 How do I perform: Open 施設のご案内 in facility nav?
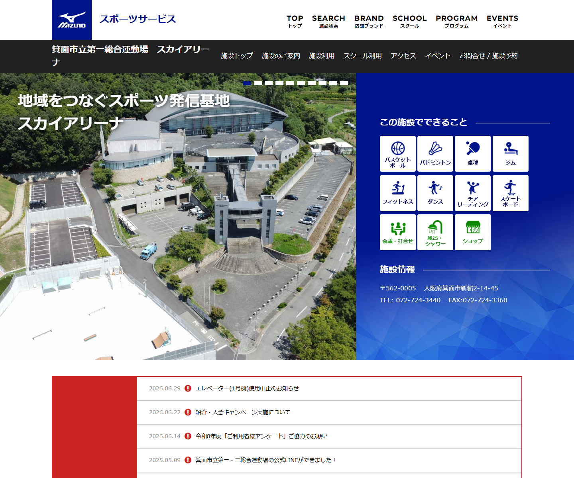281,56
